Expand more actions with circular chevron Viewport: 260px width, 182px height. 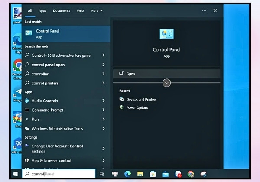[x=167, y=83]
